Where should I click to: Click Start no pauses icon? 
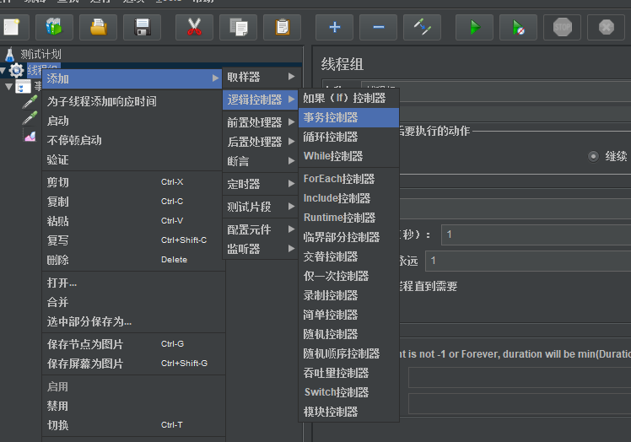518,27
